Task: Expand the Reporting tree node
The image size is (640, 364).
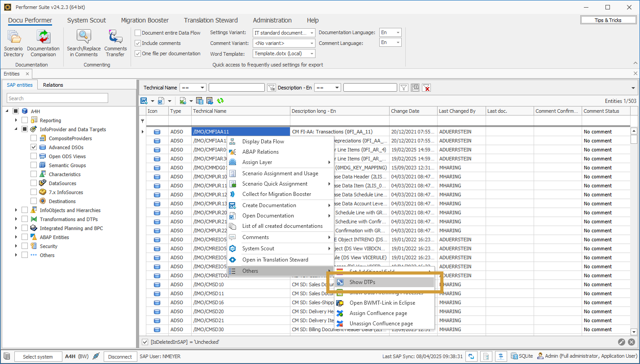Action: coord(16,120)
